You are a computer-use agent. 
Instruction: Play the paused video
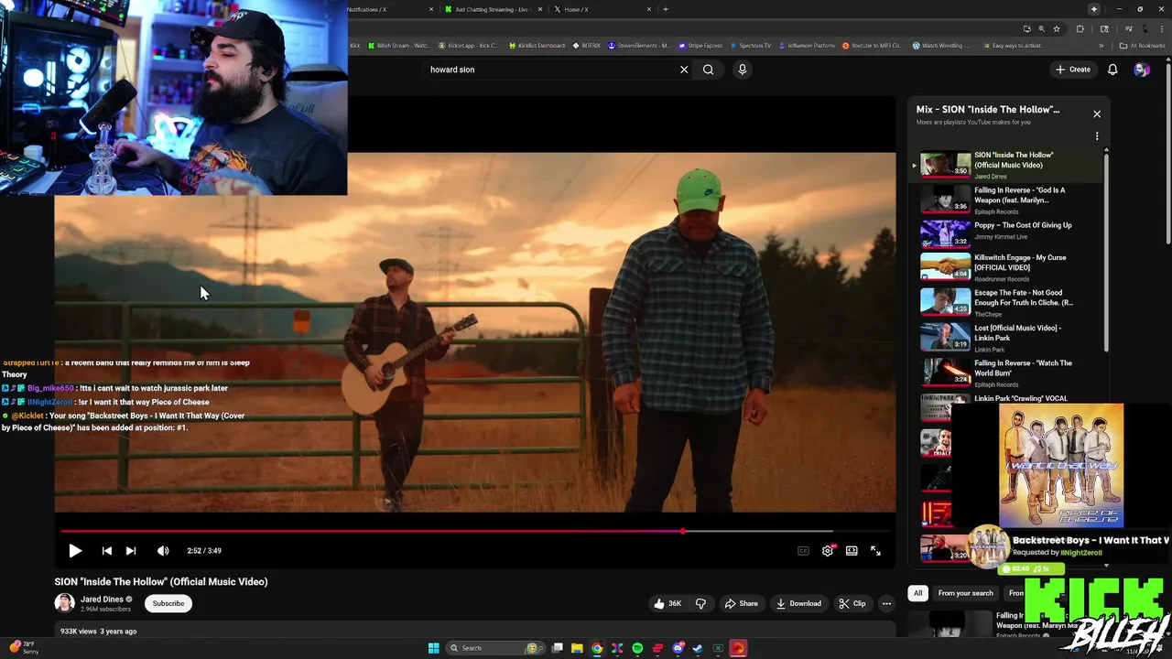(x=75, y=551)
